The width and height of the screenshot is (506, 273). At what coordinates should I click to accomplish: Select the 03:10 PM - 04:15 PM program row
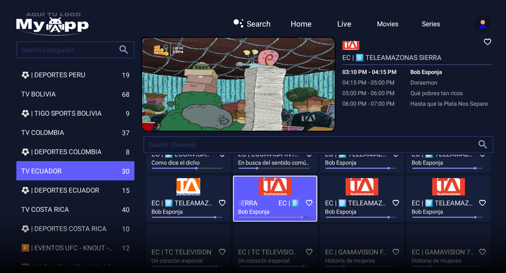click(x=416, y=72)
